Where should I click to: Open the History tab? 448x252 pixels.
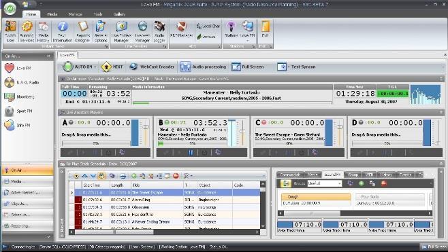(387, 175)
